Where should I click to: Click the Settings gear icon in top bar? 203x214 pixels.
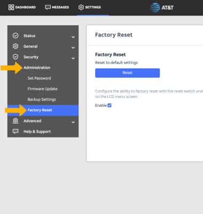coord(81,7)
